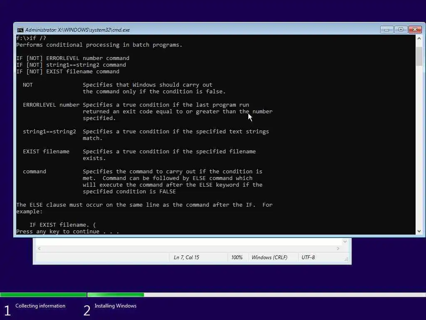Click 'Ln 7, Col 15' in Notepad status bar
This screenshot has width=426, height=320.
click(186, 257)
